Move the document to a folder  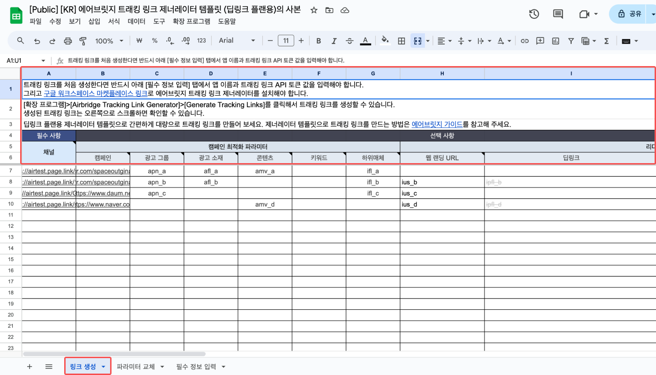pyautogui.click(x=329, y=10)
